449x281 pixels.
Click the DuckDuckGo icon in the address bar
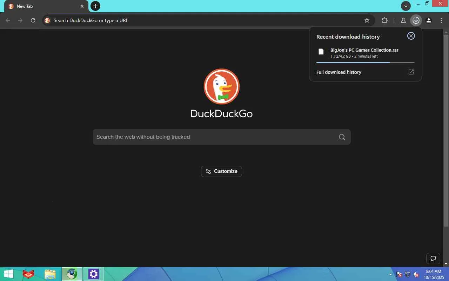(47, 20)
